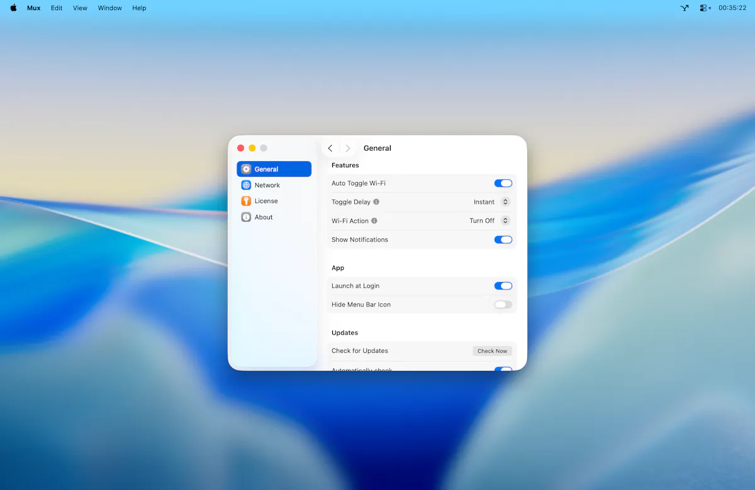Click the Network globe icon in sidebar
The image size is (755, 490).
(x=246, y=185)
